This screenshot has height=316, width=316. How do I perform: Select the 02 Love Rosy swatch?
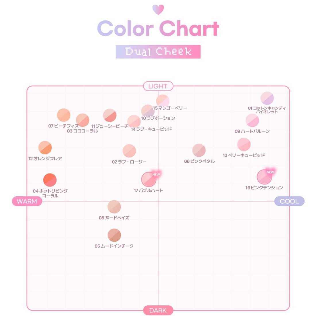point(129,151)
